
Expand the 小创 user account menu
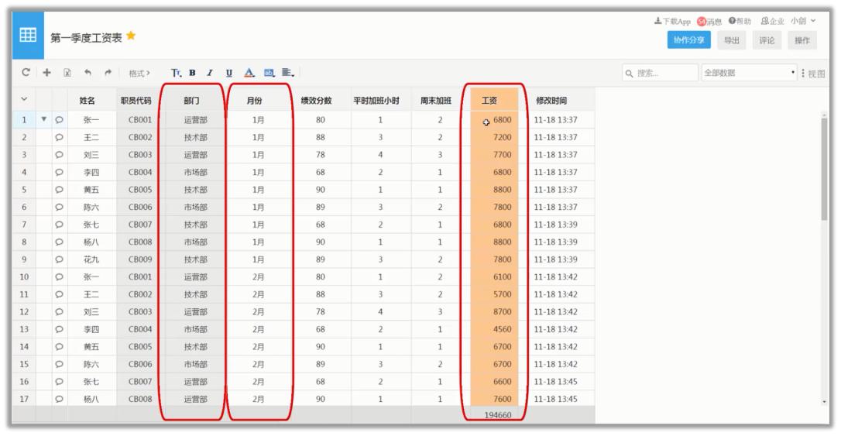[x=803, y=21]
